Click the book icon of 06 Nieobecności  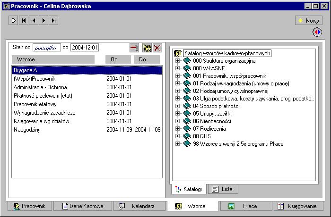187,121
